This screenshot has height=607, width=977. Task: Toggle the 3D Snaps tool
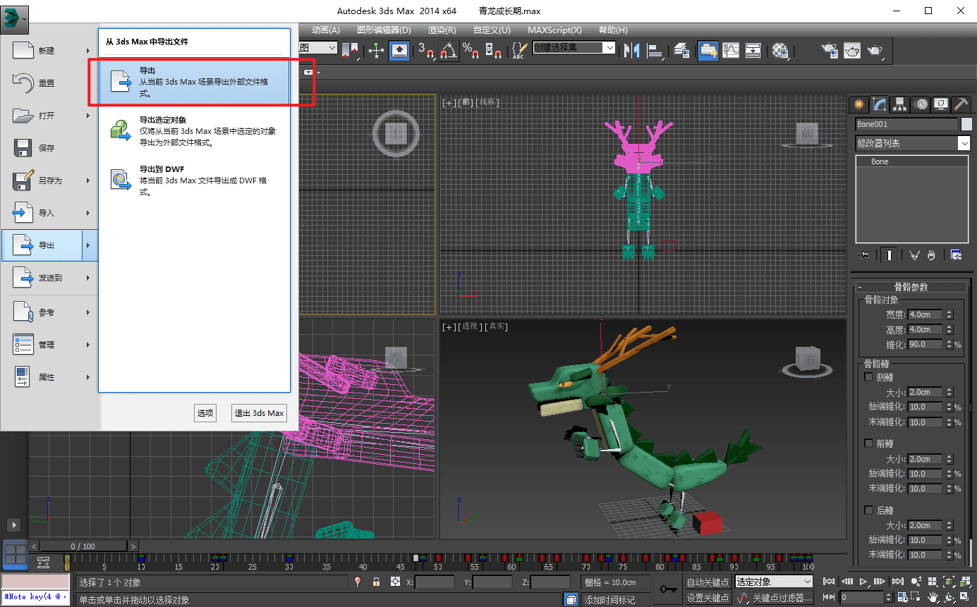click(426, 50)
